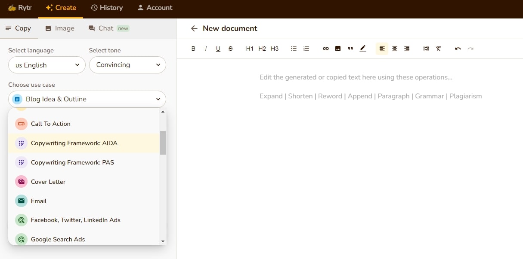Insert a numbered list

[x=306, y=49]
